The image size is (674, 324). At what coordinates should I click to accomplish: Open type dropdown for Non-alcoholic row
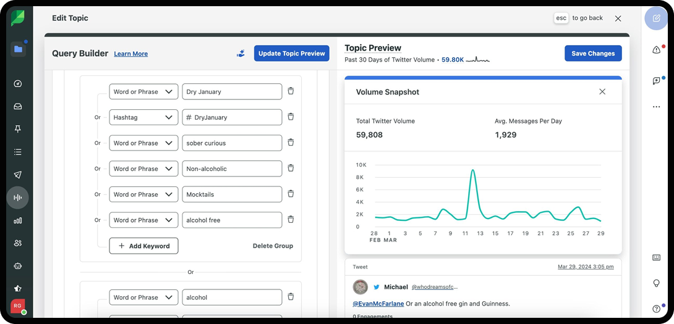pos(143,168)
